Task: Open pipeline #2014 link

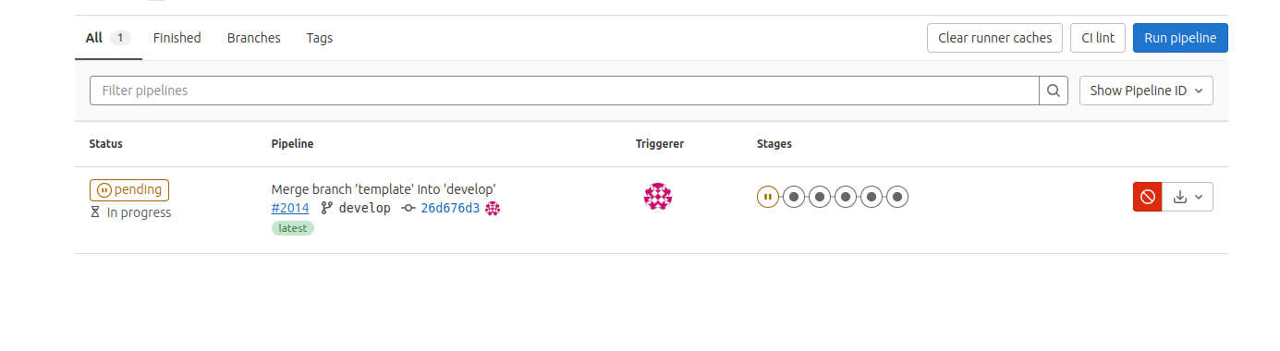Action: (x=290, y=208)
